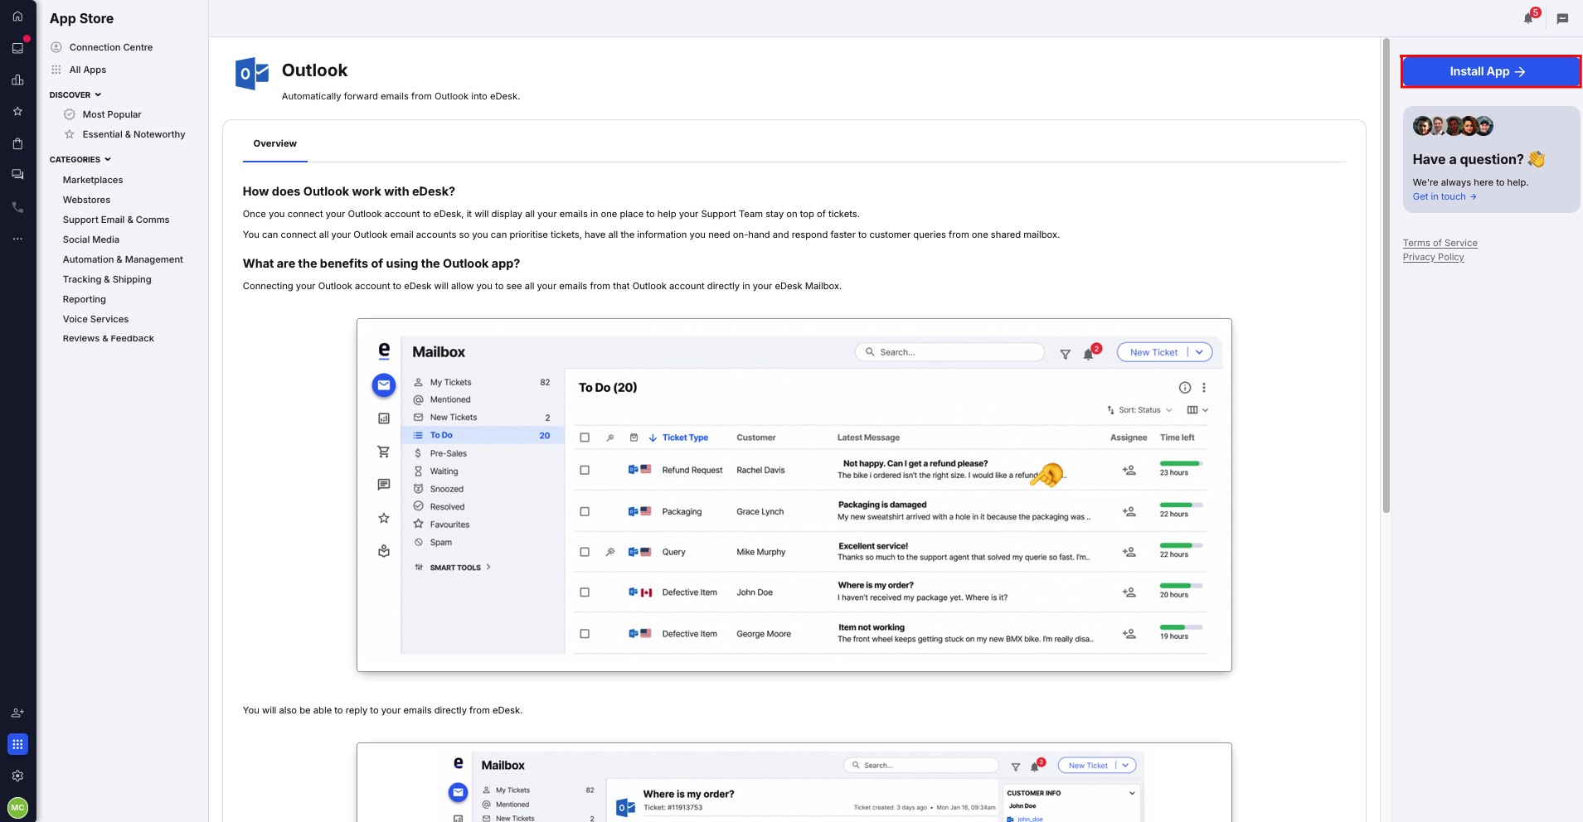Click the Connection Centre plug icon

[x=56, y=47]
